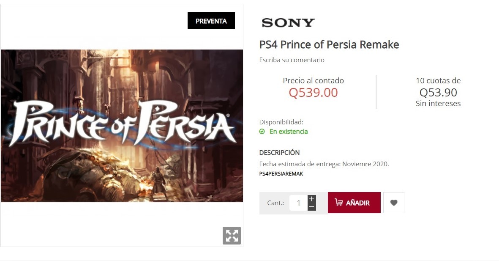The height and width of the screenshot is (261, 499).
Task: Click the DESCRIPCIÓN heading
Action: pyautogui.click(x=279, y=153)
